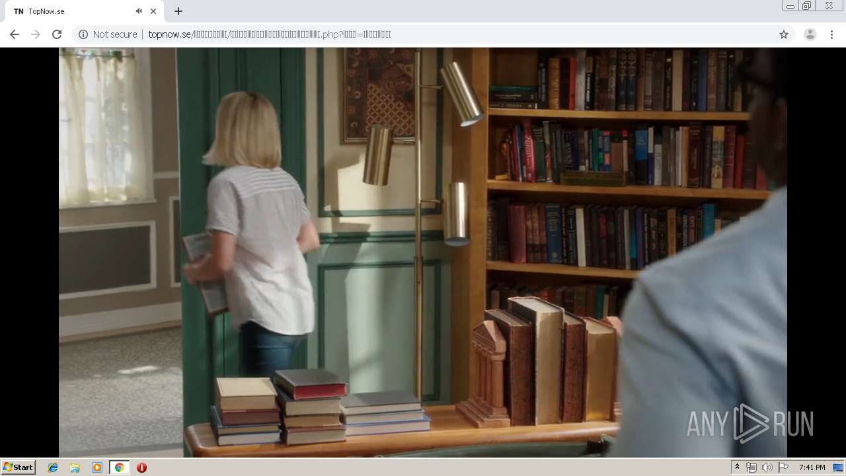Minimize the Chrome window

tap(790, 6)
